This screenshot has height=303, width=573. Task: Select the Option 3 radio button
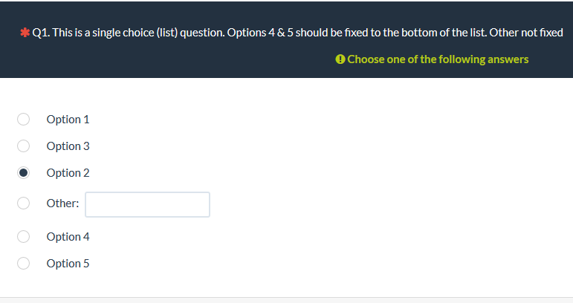coord(23,146)
